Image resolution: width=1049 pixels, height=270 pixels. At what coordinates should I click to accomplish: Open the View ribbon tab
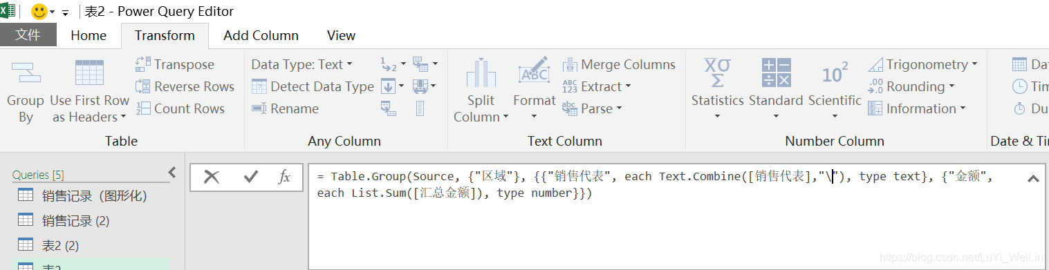click(x=341, y=35)
